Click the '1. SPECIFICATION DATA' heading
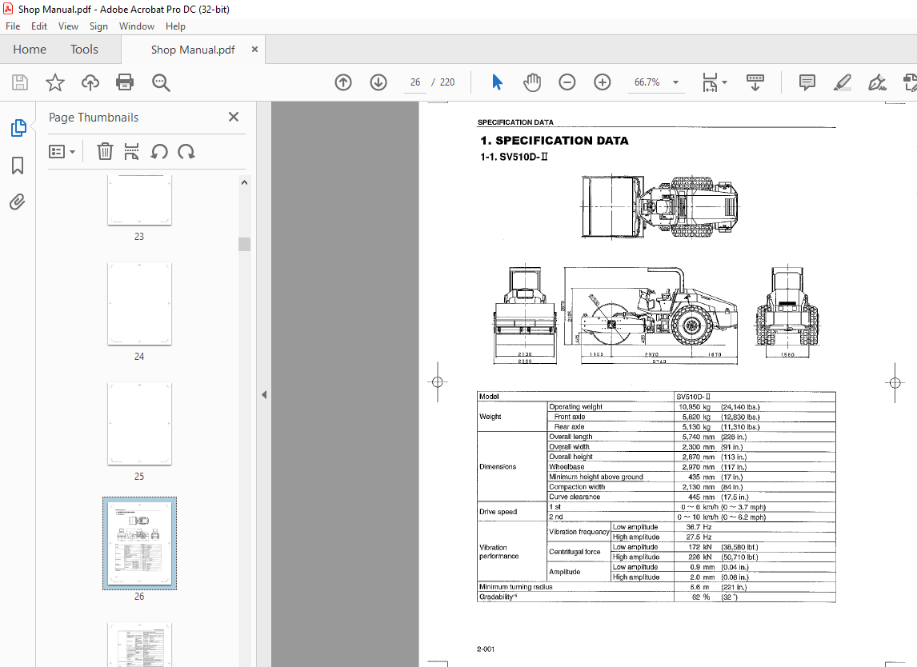The height and width of the screenshot is (667, 917). 554,140
